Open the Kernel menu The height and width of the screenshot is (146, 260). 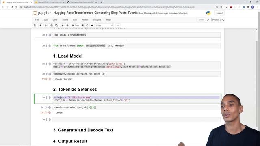click(85, 20)
